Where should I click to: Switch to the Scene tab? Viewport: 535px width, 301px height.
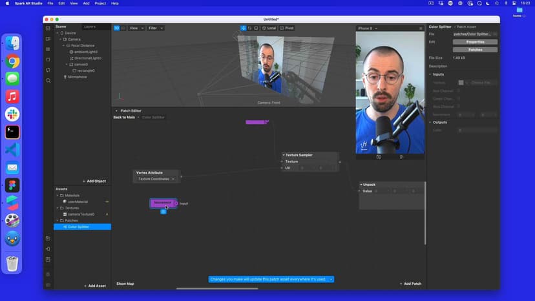pyautogui.click(x=61, y=26)
